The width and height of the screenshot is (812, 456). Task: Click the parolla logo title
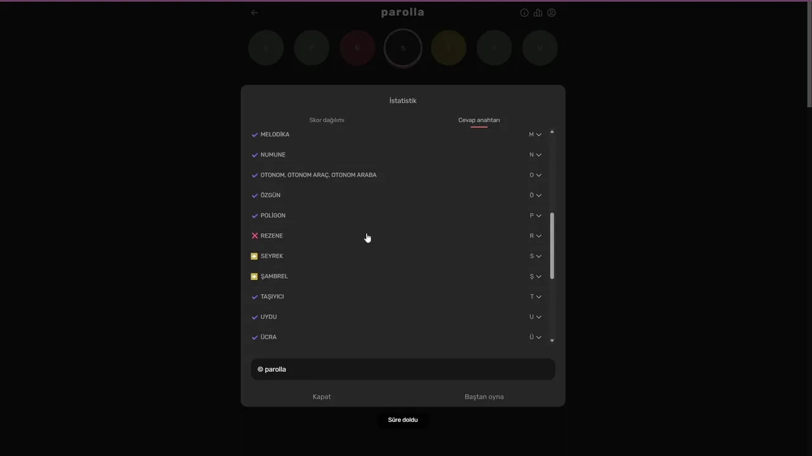(x=403, y=12)
